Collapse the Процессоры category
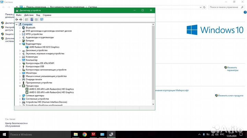Image resolution: width=247 pixels, height=138 pixels. tap(20, 86)
